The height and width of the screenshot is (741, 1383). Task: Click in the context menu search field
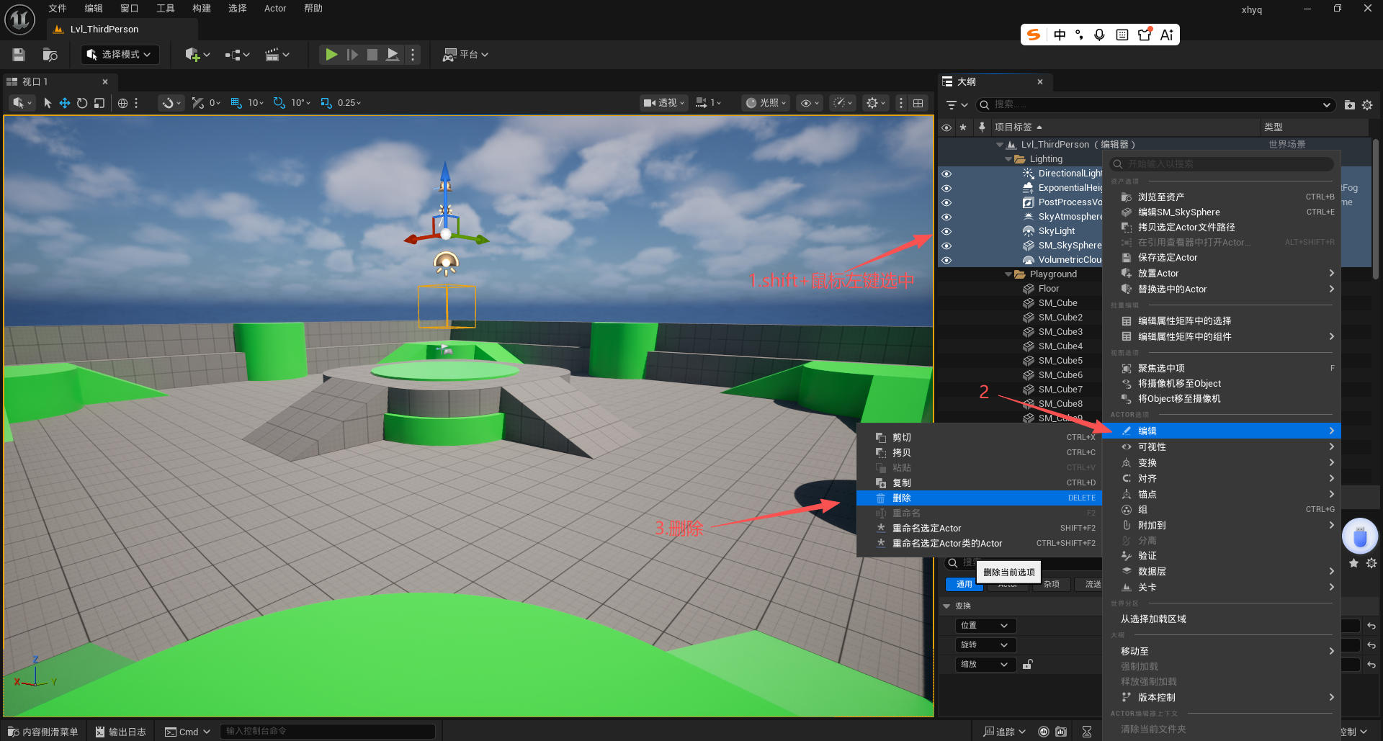[1222, 164]
